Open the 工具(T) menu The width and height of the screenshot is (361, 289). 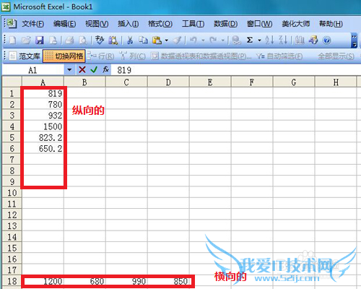(x=193, y=24)
